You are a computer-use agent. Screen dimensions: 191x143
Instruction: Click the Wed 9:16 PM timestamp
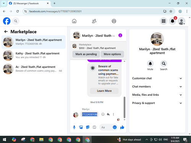pos(97,102)
